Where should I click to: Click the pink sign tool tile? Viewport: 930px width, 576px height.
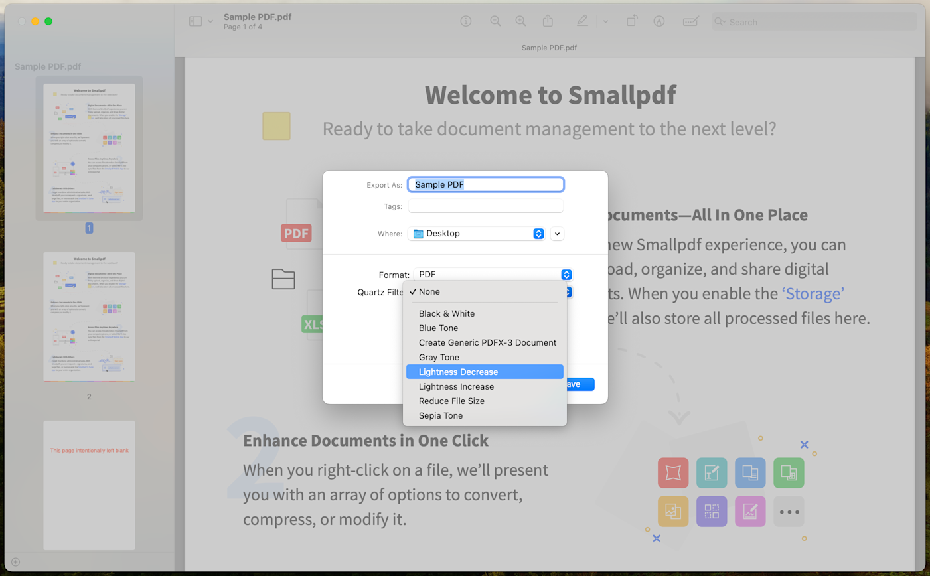point(750,512)
